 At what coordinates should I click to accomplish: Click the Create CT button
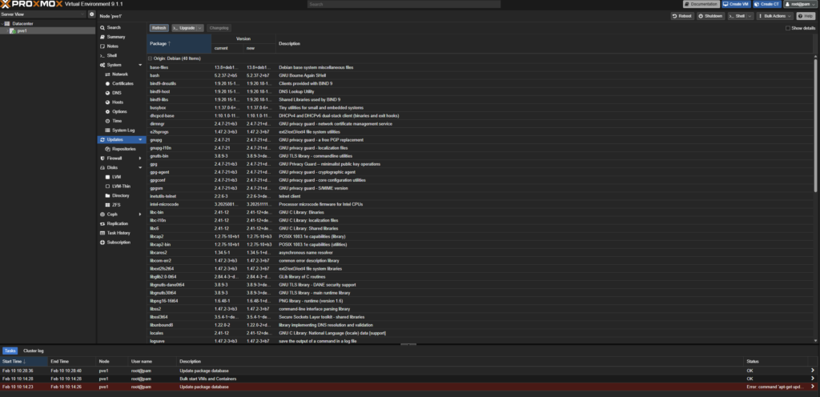[766, 4]
